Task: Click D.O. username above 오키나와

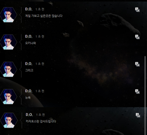Action: coord(29,36)
